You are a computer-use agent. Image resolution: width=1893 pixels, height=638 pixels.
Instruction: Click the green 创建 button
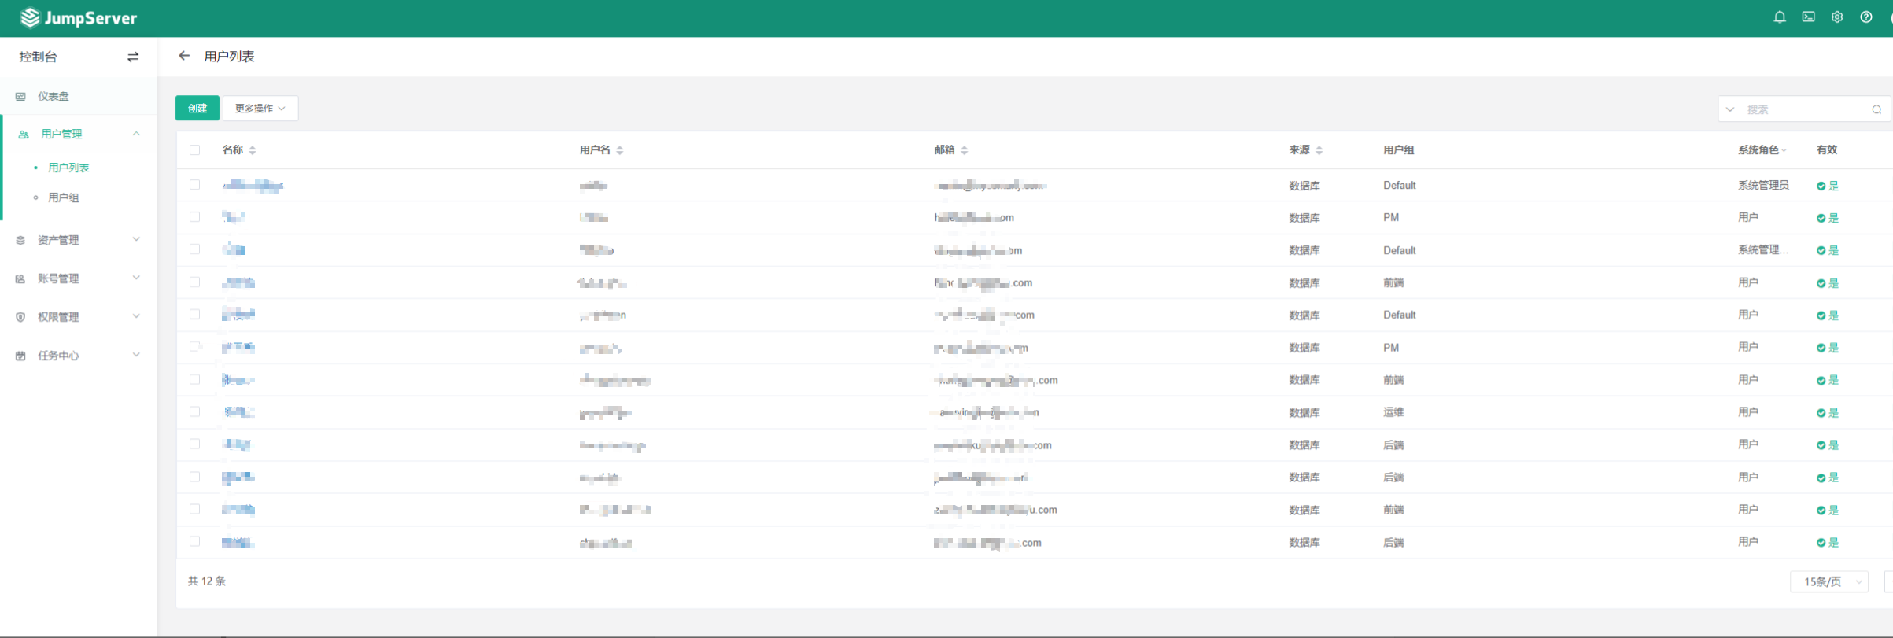pos(197,109)
